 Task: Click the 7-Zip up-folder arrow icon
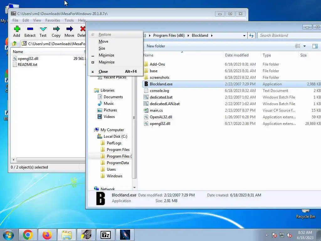(14, 44)
